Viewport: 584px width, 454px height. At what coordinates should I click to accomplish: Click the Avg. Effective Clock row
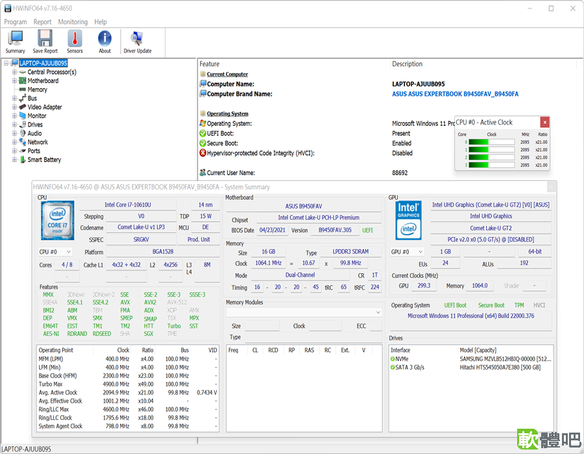tap(128, 401)
